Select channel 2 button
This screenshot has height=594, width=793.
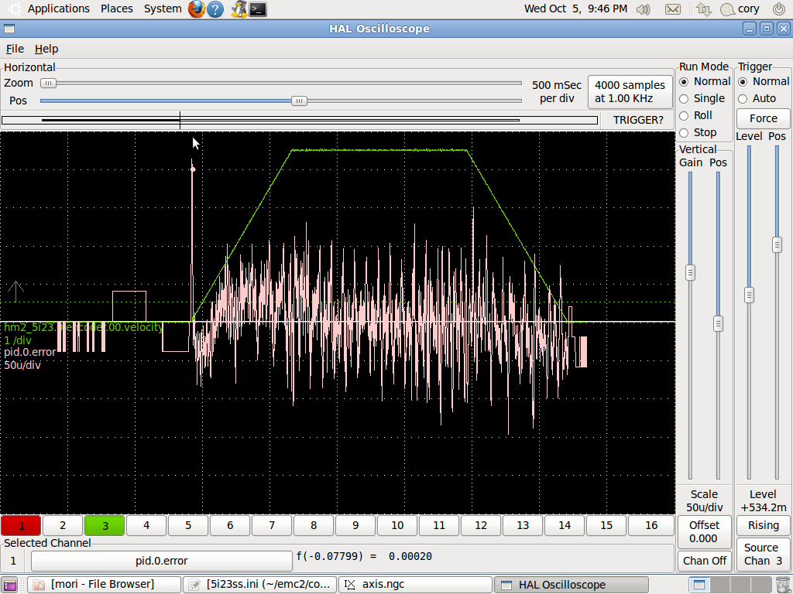(x=63, y=526)
